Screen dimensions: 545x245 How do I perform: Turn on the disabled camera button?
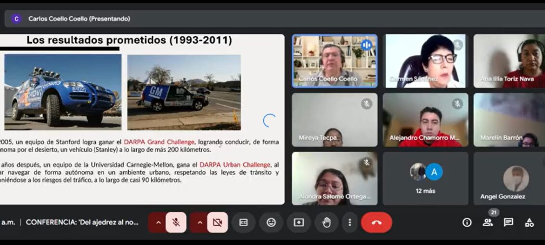[x=217, y=222]
